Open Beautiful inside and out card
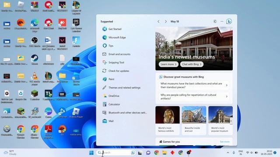Screen dimensions: 280x157 (x=194, y=120)
